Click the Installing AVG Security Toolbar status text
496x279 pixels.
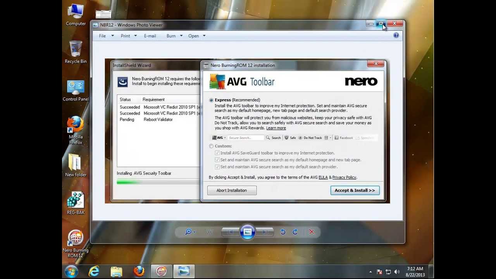click(x=144, y=173)
